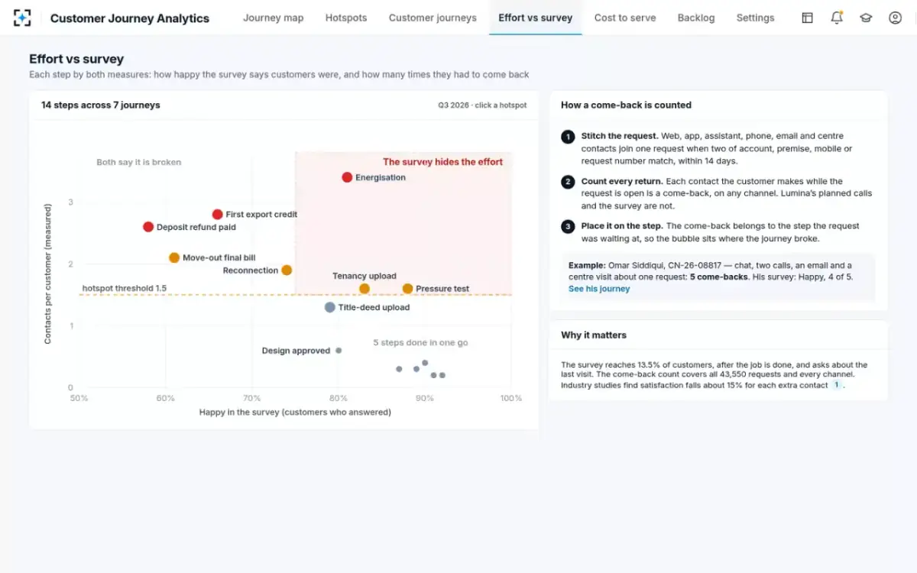This screenshot has width=917, height=573.
Task: Switch to the Hotspots tab
Action: click(346, 18)
